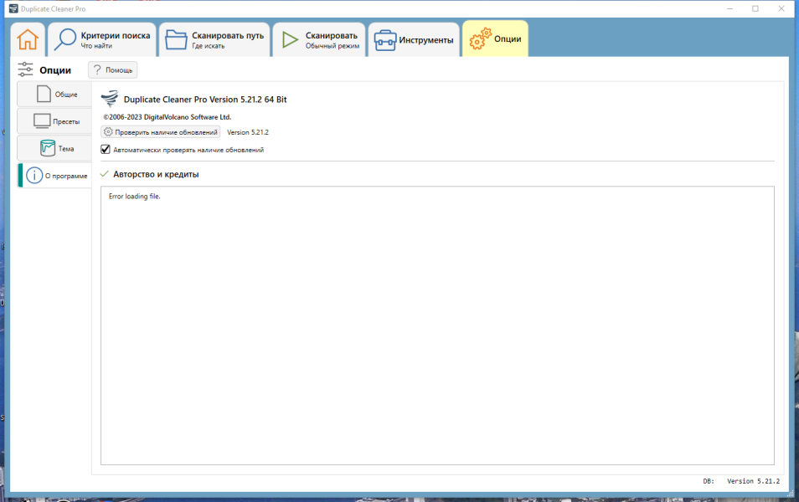Select the Опции tab
This screenshot has height=502, width=799.
[495, 38]
